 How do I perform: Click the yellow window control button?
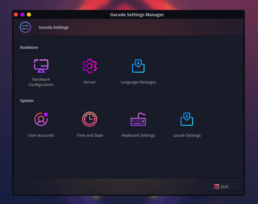29,15
